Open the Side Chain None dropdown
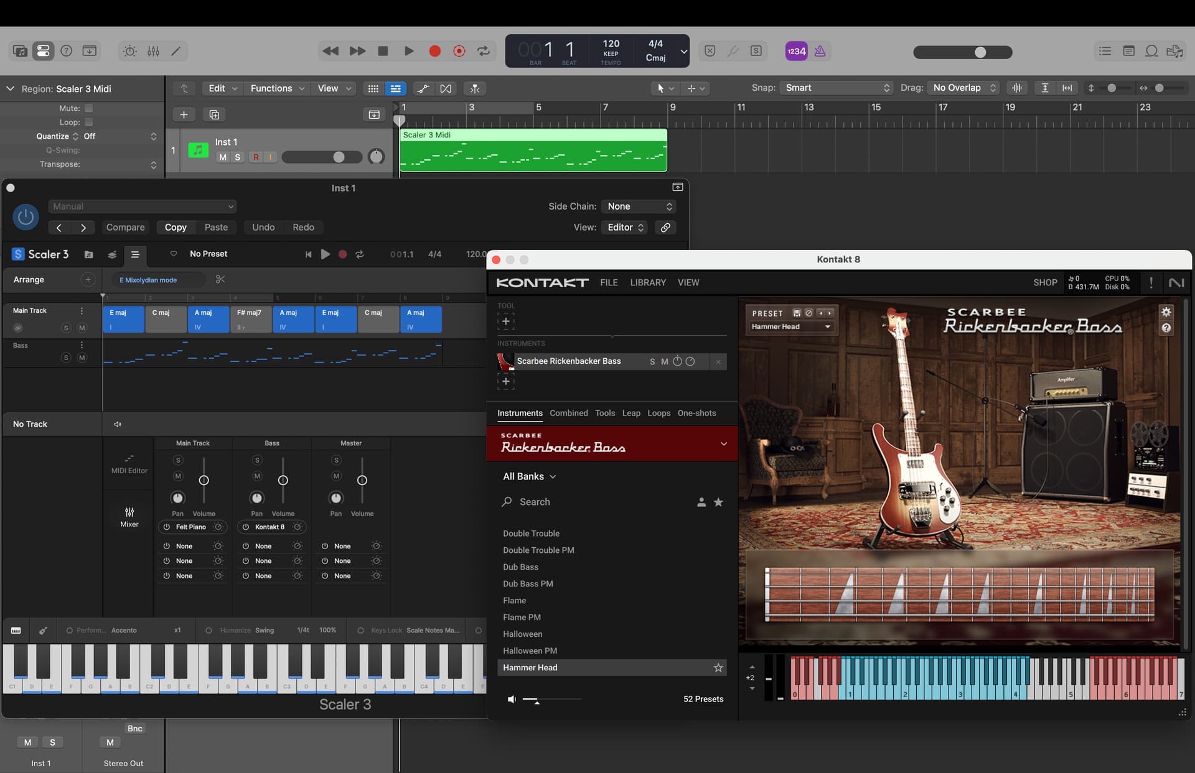This screenshot has width=1195, height=773. click(639, 206)
